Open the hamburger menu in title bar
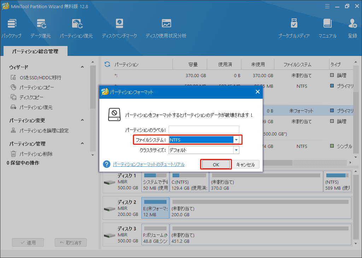This screenshot has width=362, height=258. [327, 6]
